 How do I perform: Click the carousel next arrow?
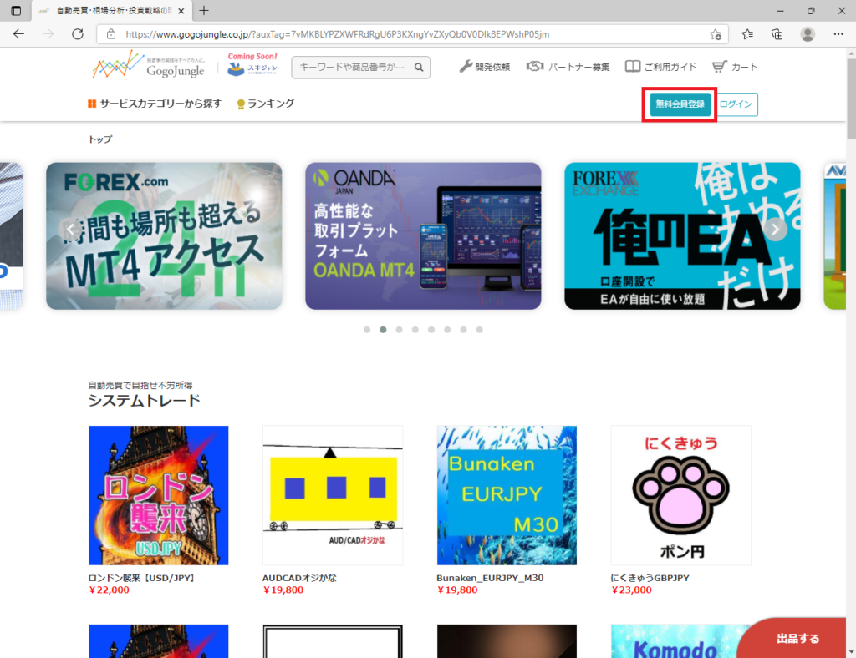(775, 229)
